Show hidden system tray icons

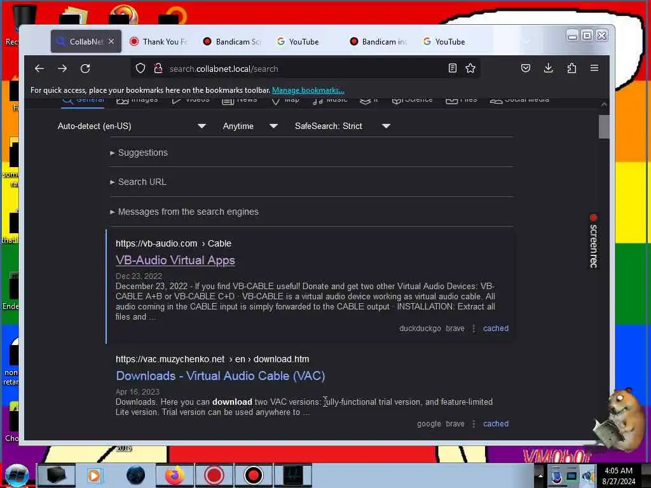540,475
